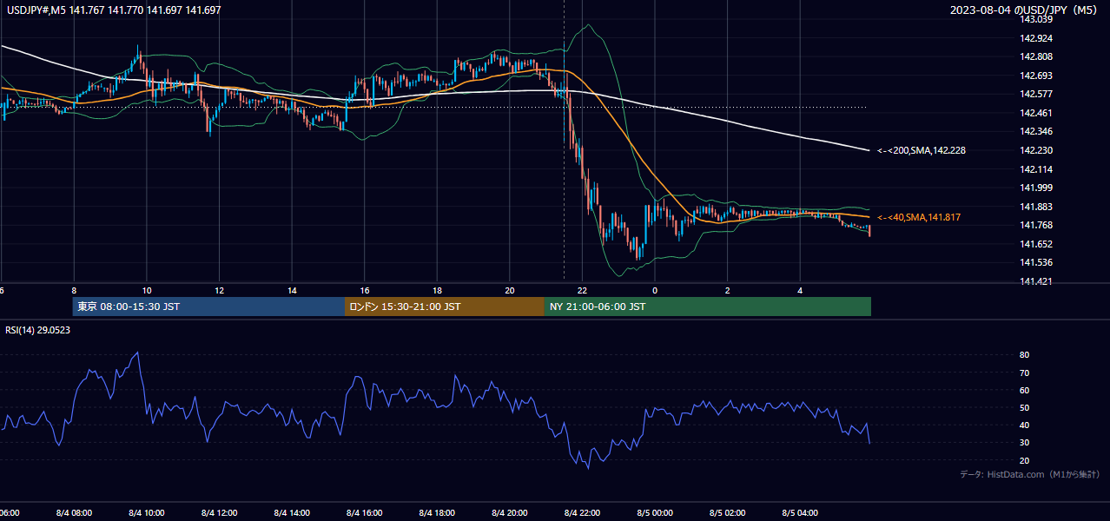
Task: Click the 8/5 00:00 time axis label
Action: point(654,513)
